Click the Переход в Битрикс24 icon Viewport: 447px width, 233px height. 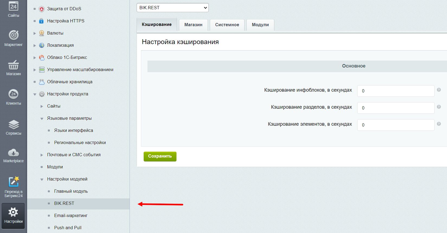click(x=14, y=182)
